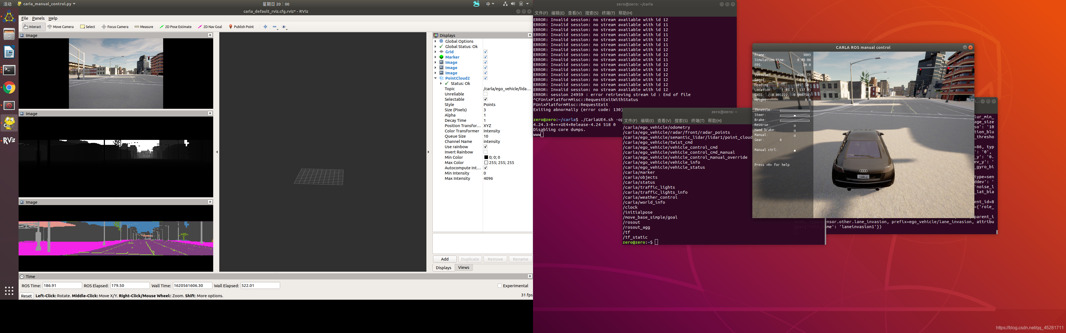Click the Reset button in status bar
1066x333 pixels.
(26, 296)
